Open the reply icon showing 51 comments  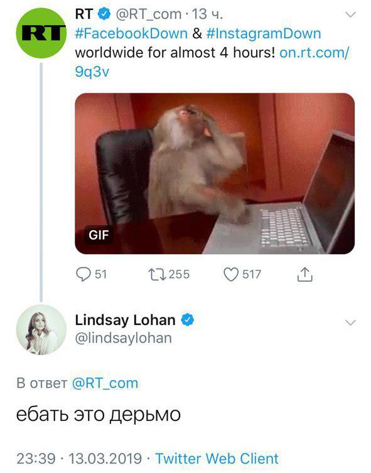click(83, 275)
